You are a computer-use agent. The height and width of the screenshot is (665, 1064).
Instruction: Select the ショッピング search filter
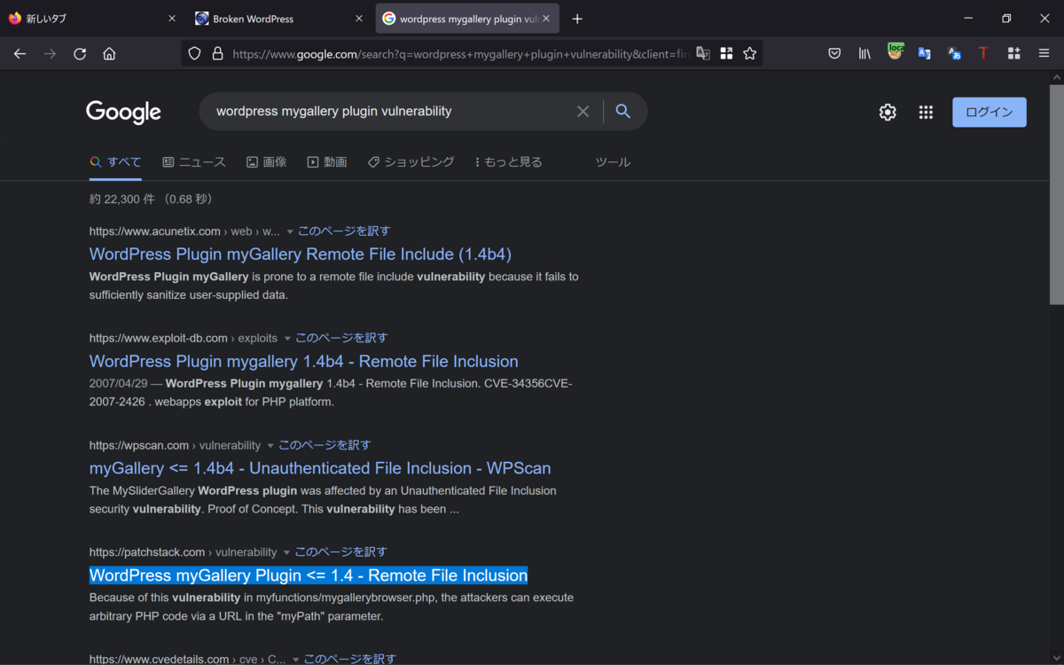pos(411,162)
